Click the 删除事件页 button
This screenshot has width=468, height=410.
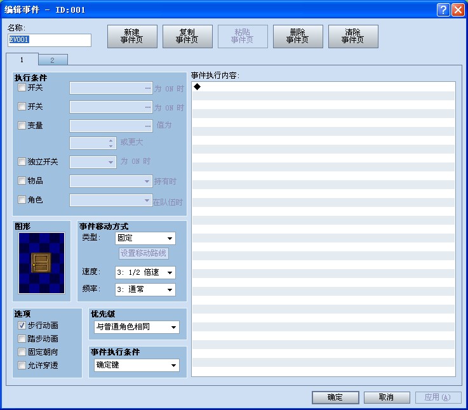tap(298, 36)
